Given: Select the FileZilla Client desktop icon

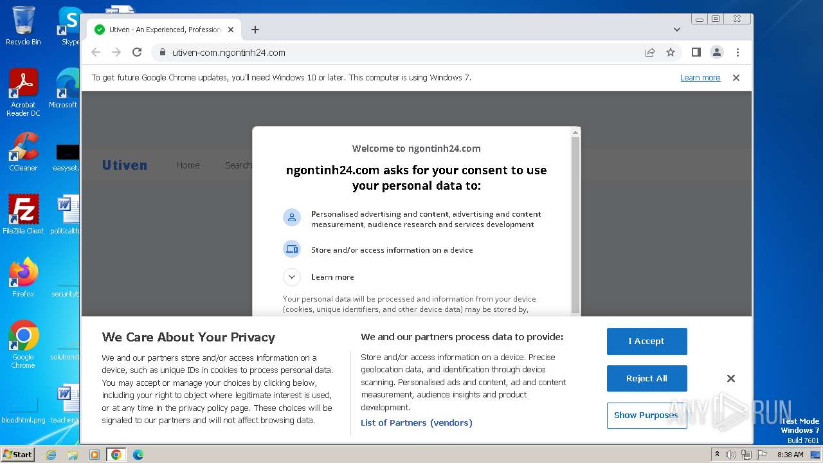Looking at the screenshot, I should tap(23, 215).
